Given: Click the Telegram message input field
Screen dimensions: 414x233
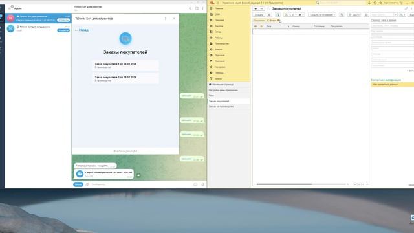Looking at the screenshot, I should [141, 184].
